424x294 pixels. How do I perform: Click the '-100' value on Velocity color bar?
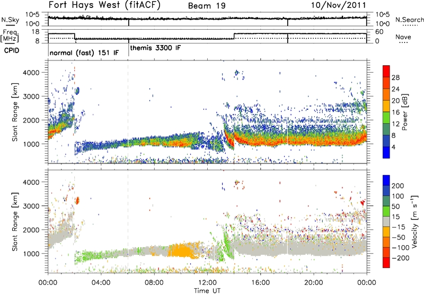[x=401, y=248]
